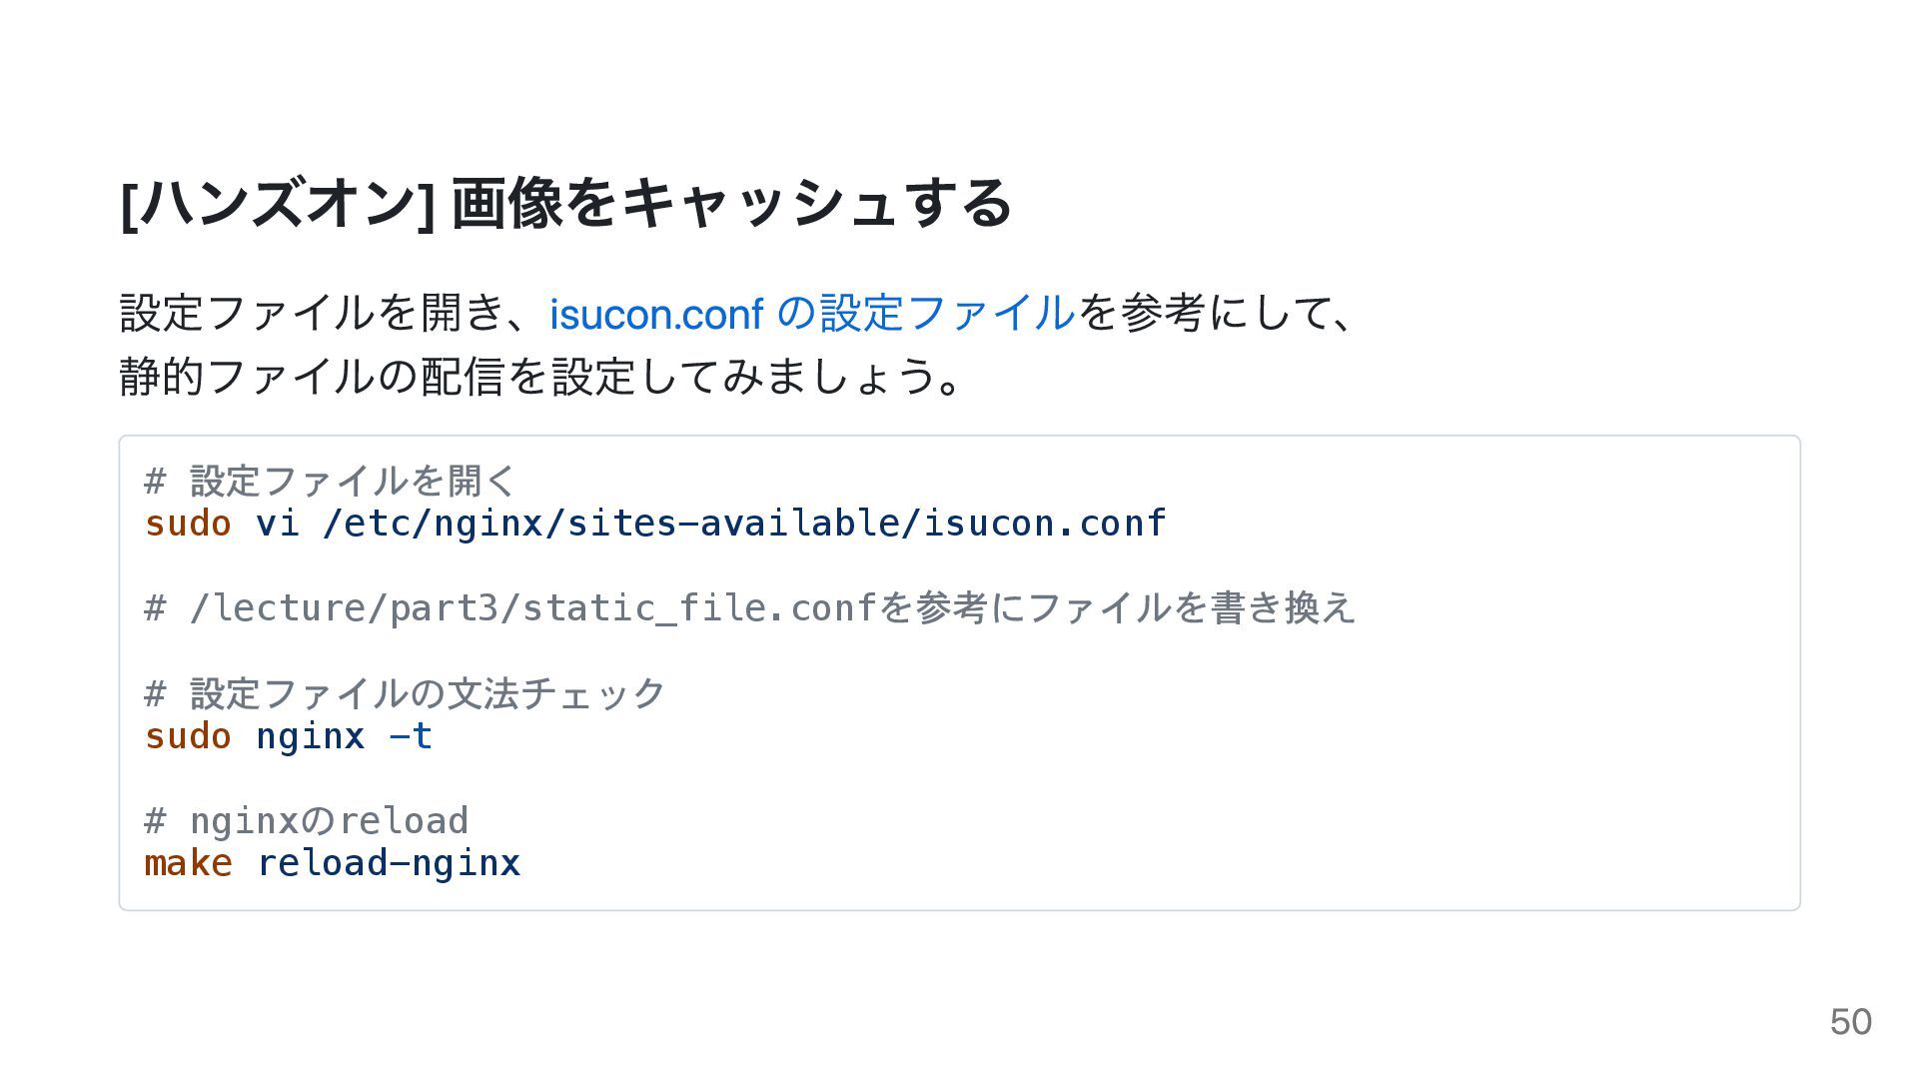Image resolution: width=1918 pixels, height=1079 pixels.
Task: Click the make reload-nginx command
Action: (333, 863)
